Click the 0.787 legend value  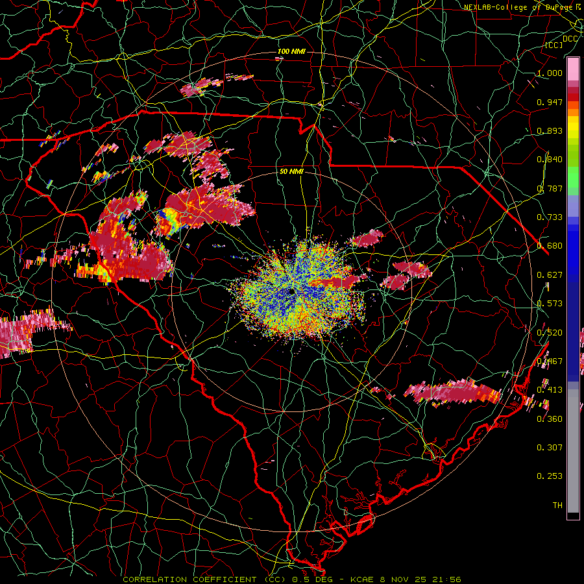coord(550,188)
